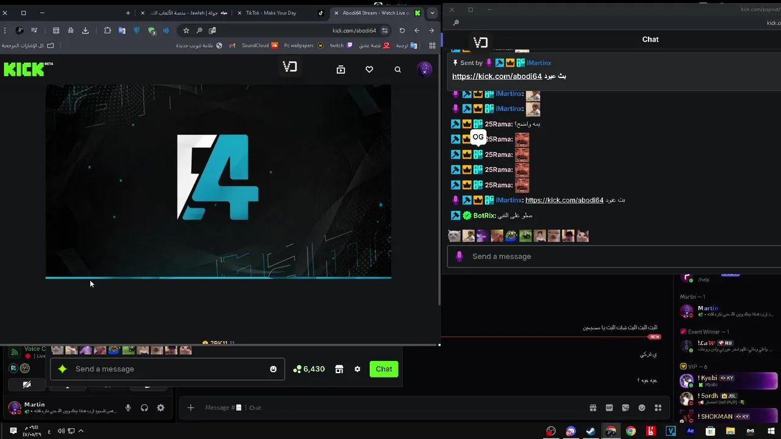Open iMartinx's kick.com/abodi64 chat link
Viewport: 781px width, 439px height.
click(x=564, y=200)
